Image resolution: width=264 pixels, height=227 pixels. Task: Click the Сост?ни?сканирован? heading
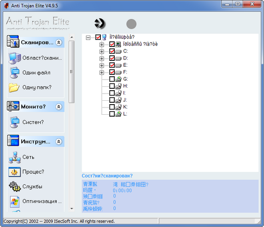pos(107,176)
